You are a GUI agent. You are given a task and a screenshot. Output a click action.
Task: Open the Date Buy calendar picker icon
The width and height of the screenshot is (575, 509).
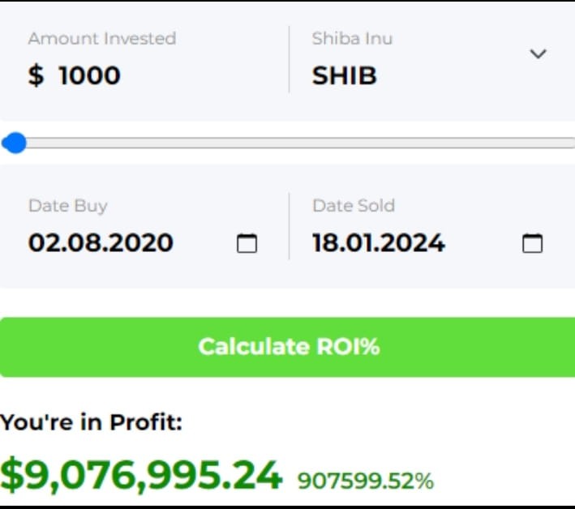click(247, 243)
